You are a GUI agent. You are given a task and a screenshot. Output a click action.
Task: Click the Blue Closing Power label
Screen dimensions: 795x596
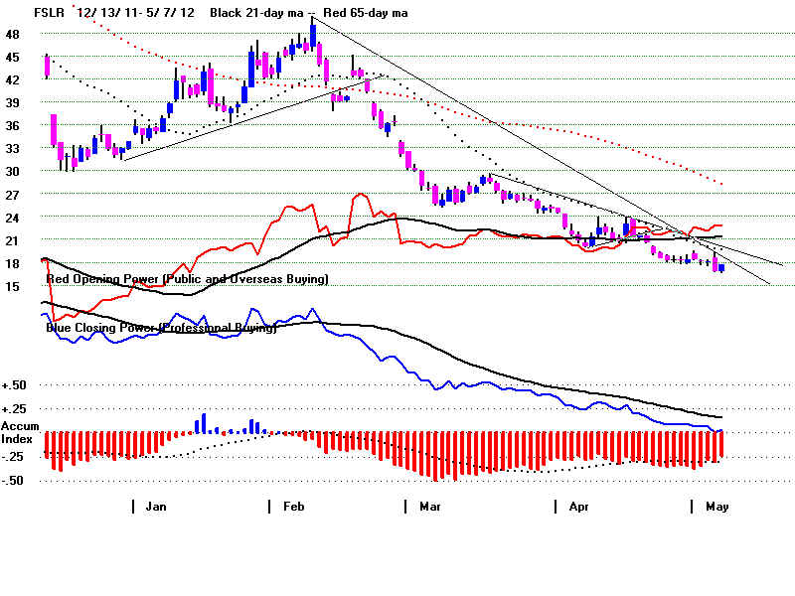(161, 327)
